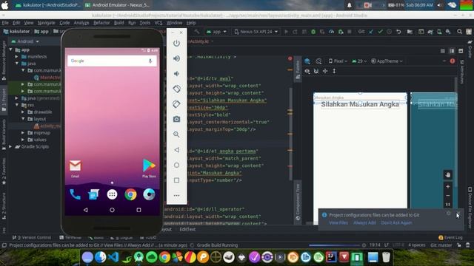Click the Gradle build progress bar
474x266 pixels.
[x=335, y=245]
